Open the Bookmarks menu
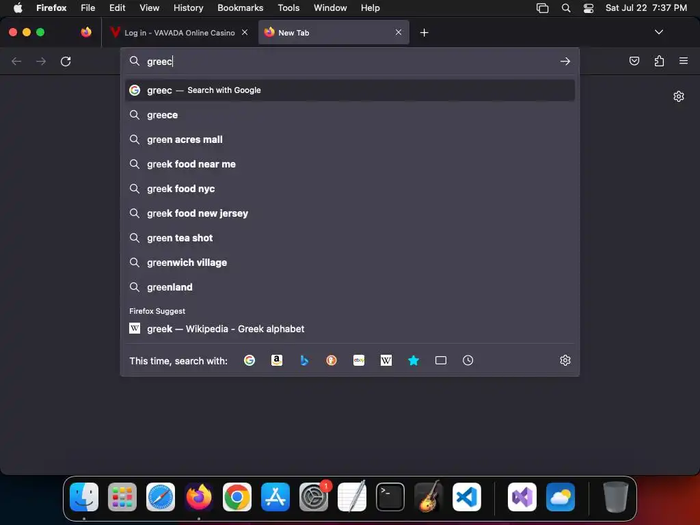 point(240,8)
